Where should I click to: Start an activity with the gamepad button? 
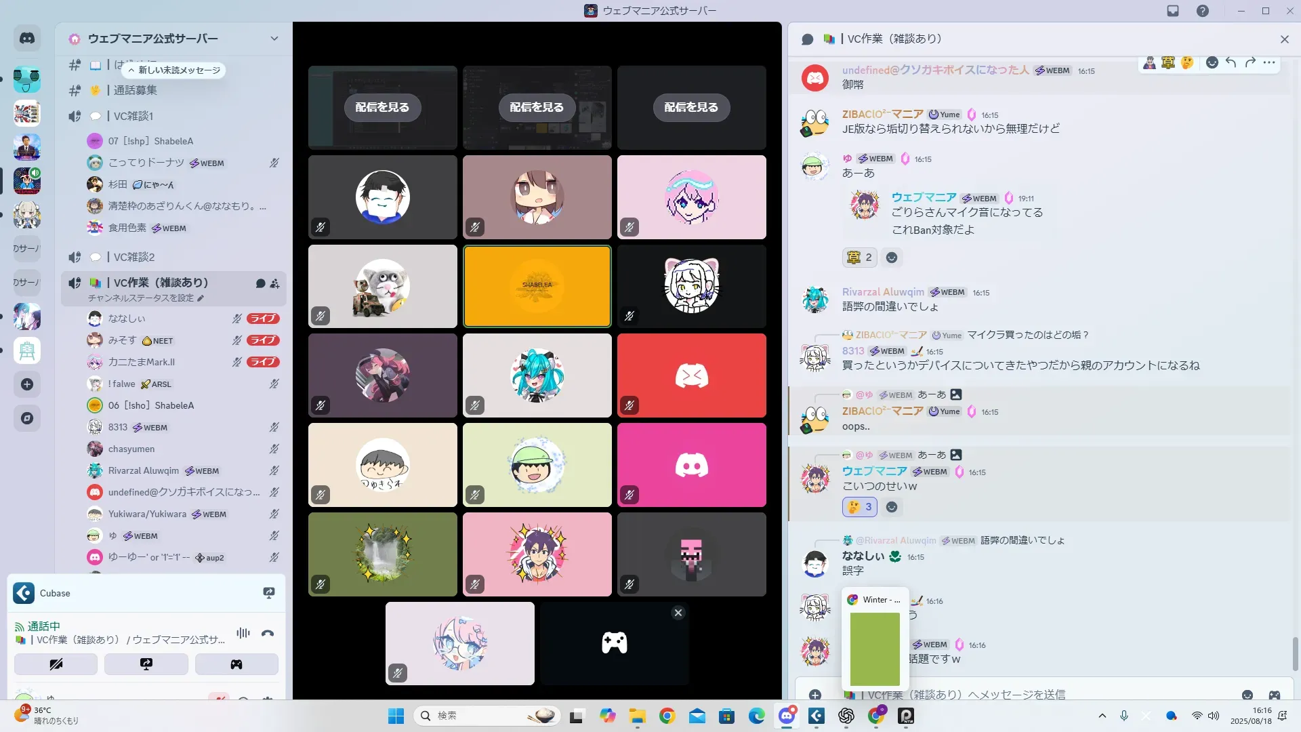click(x=236, y=664)
